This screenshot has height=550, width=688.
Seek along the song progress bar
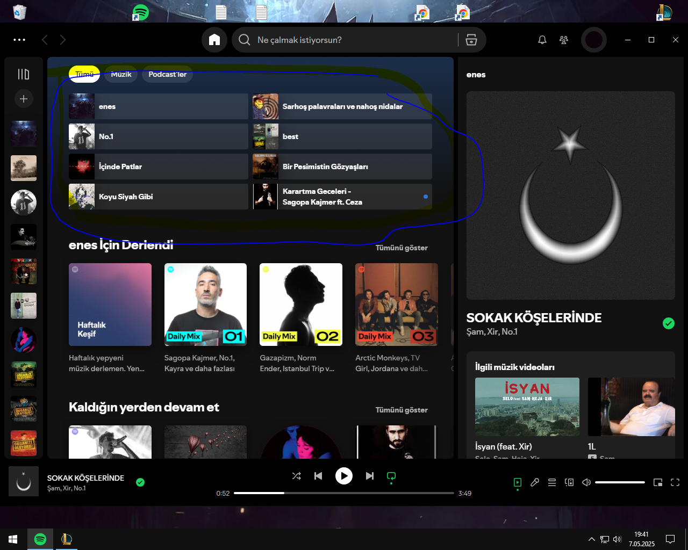344,493
